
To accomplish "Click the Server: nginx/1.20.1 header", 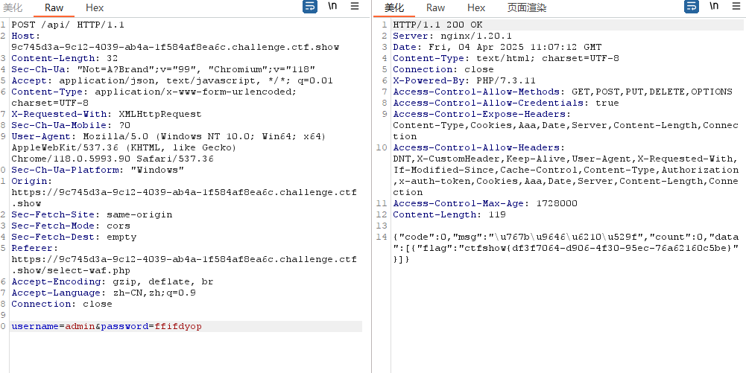I will [x=452, y=36].
